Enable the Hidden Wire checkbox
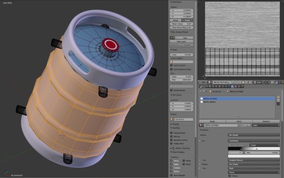 (171, 143)
